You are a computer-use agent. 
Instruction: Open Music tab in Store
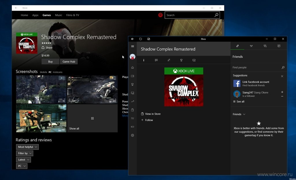pyautogui.click(x=58, y=15)
